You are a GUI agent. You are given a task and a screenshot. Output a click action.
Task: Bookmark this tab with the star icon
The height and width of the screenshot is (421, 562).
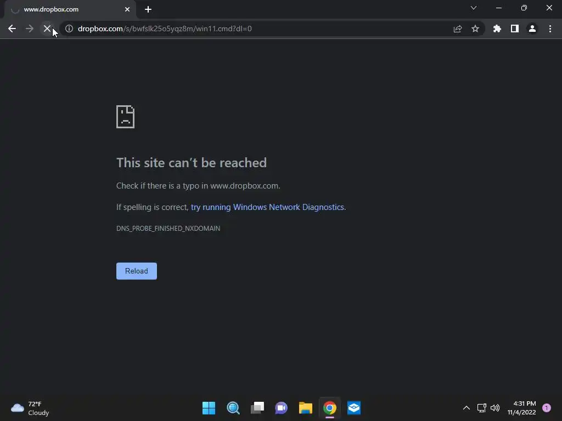click(x=475, y=29)
